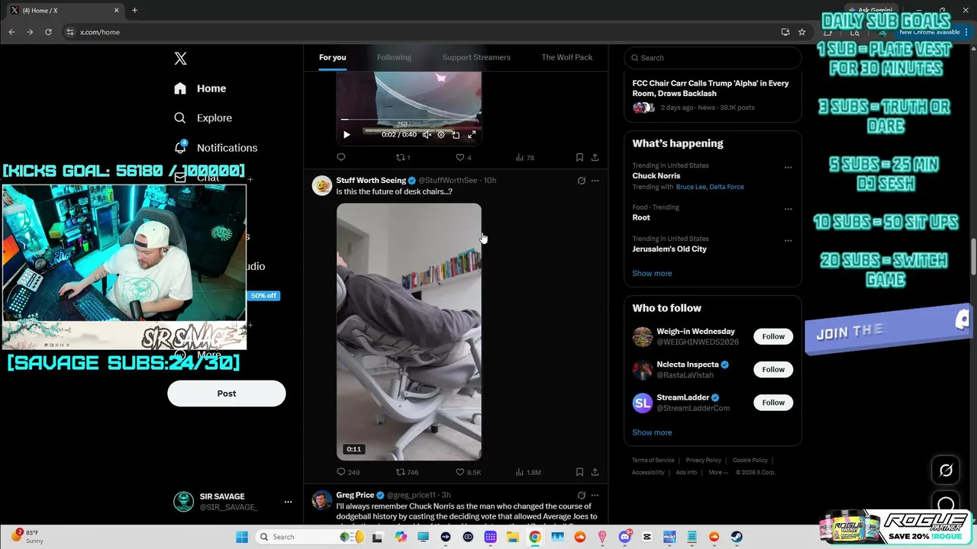This screenshot has width=977, height=549.
Task: Click the Post button
Action: [227, 393]
